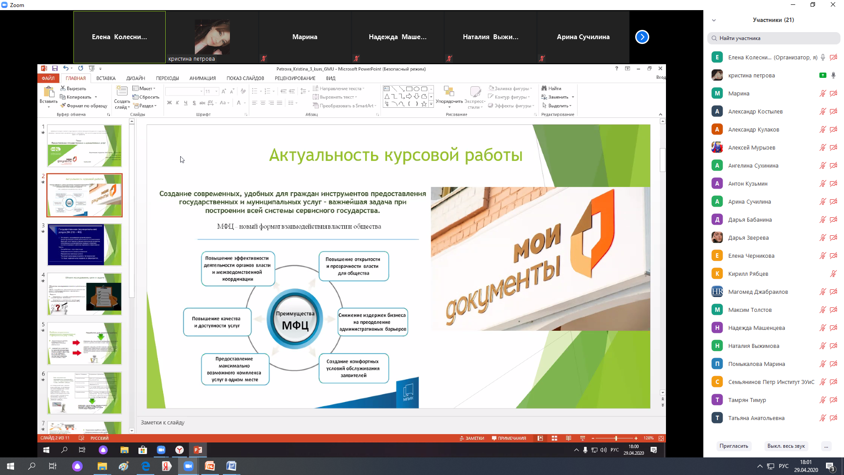The width and height of the screenshot is (844, 475).
Task: Toggle video camera icon for Дарья Зверева
Action: [x=833, y=237]
